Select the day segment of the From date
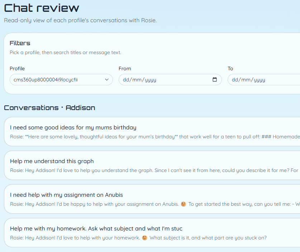Viewport: 300px width, 252px height. pos(126,80)
